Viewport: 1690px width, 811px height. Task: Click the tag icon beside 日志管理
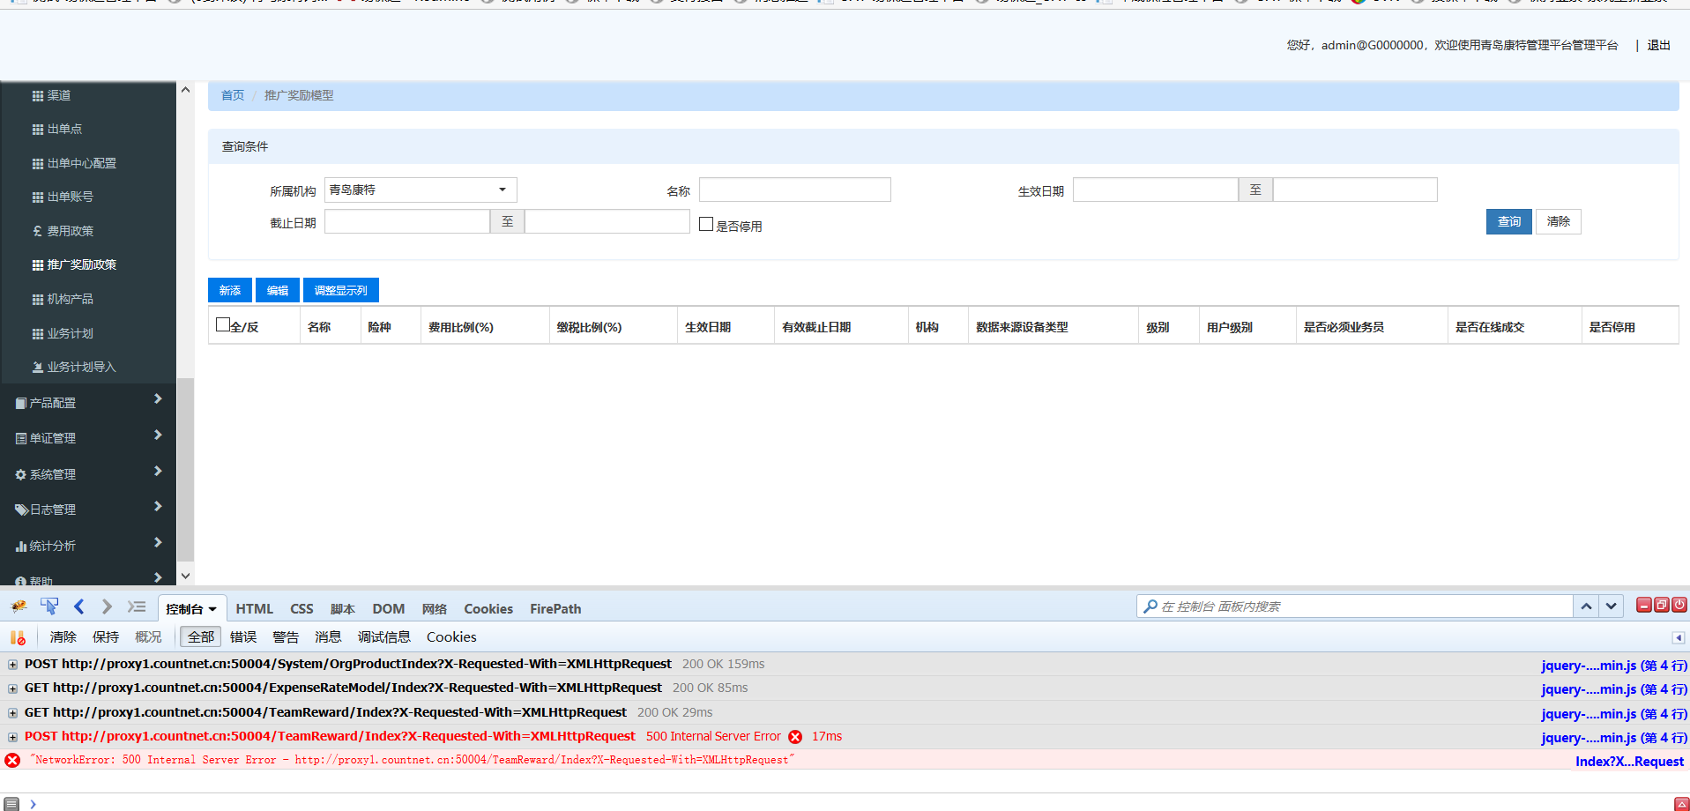click(21, 510)
